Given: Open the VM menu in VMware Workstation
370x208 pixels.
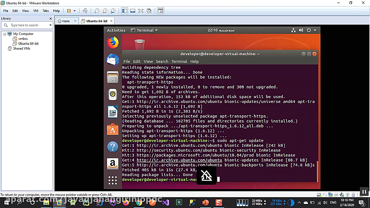Looking at the screenshot, I should pyautogui.click(x=36, y=11).
